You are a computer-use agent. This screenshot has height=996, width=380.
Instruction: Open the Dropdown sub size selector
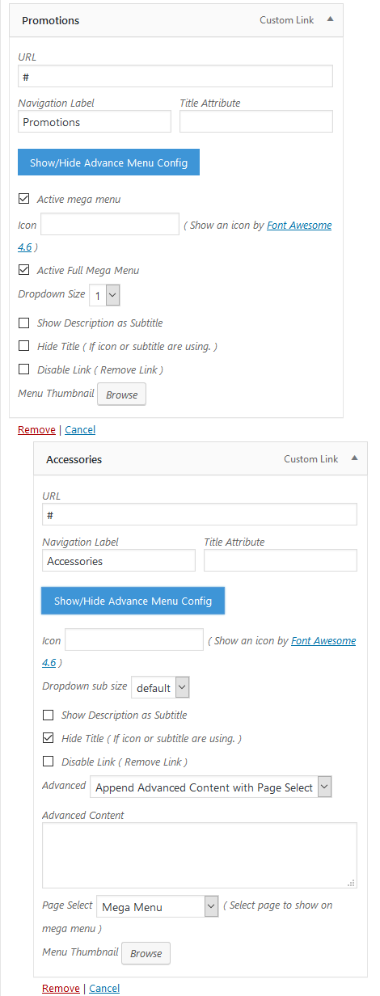[160, 687]
